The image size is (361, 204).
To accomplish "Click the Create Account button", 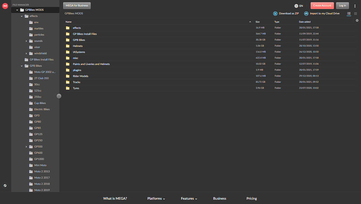I will [322, 5].
